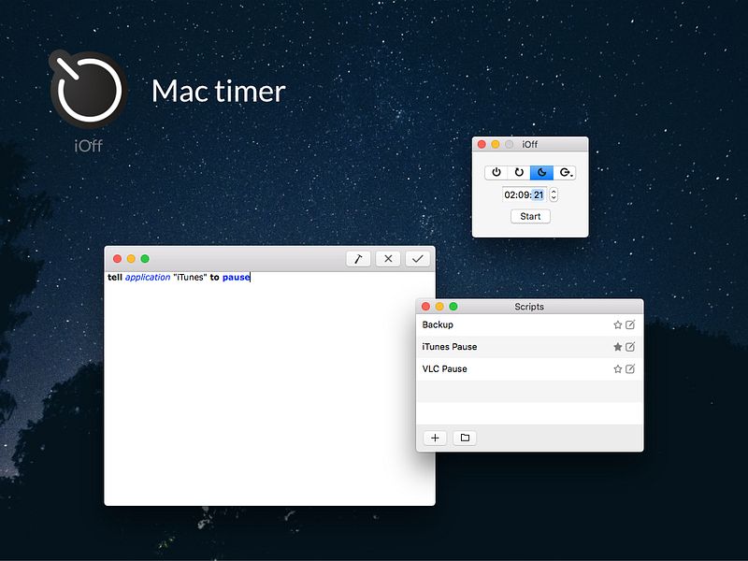Minimize the script editor window
Viewport: 748px width, 561px height.
[131, 259]
